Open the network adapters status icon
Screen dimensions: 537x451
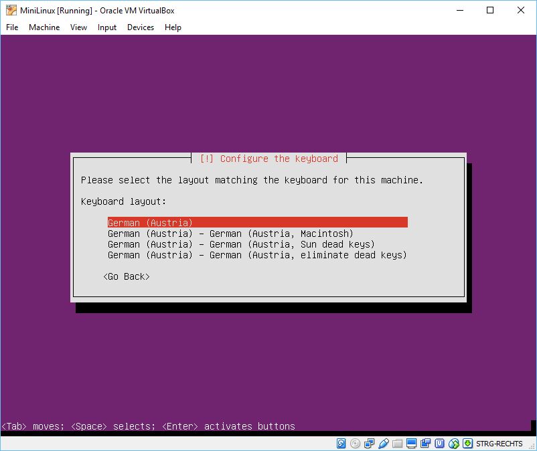coord(369,444)
